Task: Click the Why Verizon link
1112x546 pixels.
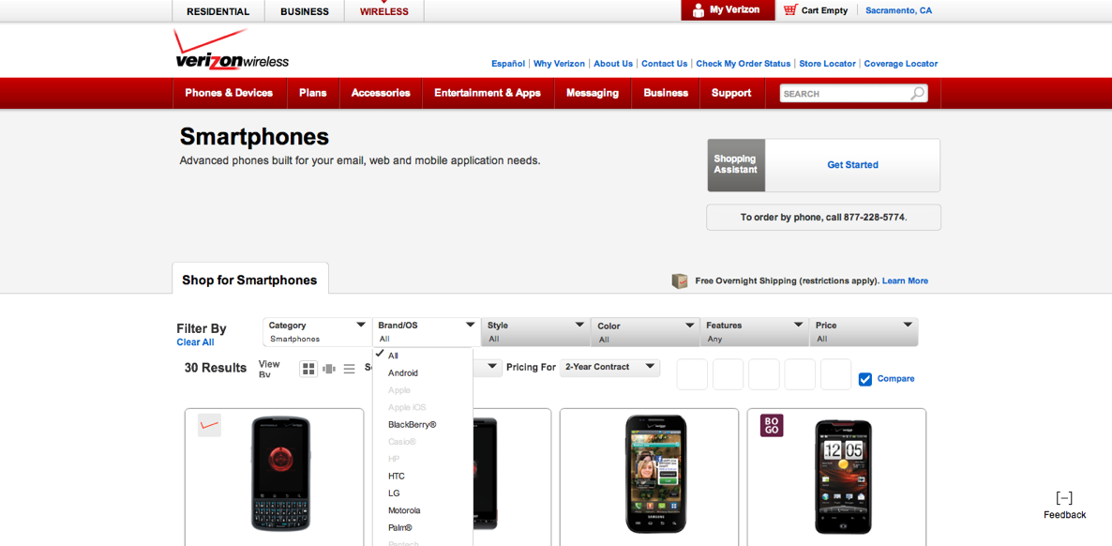Action: pyautogui.click(x=559, y=63)
